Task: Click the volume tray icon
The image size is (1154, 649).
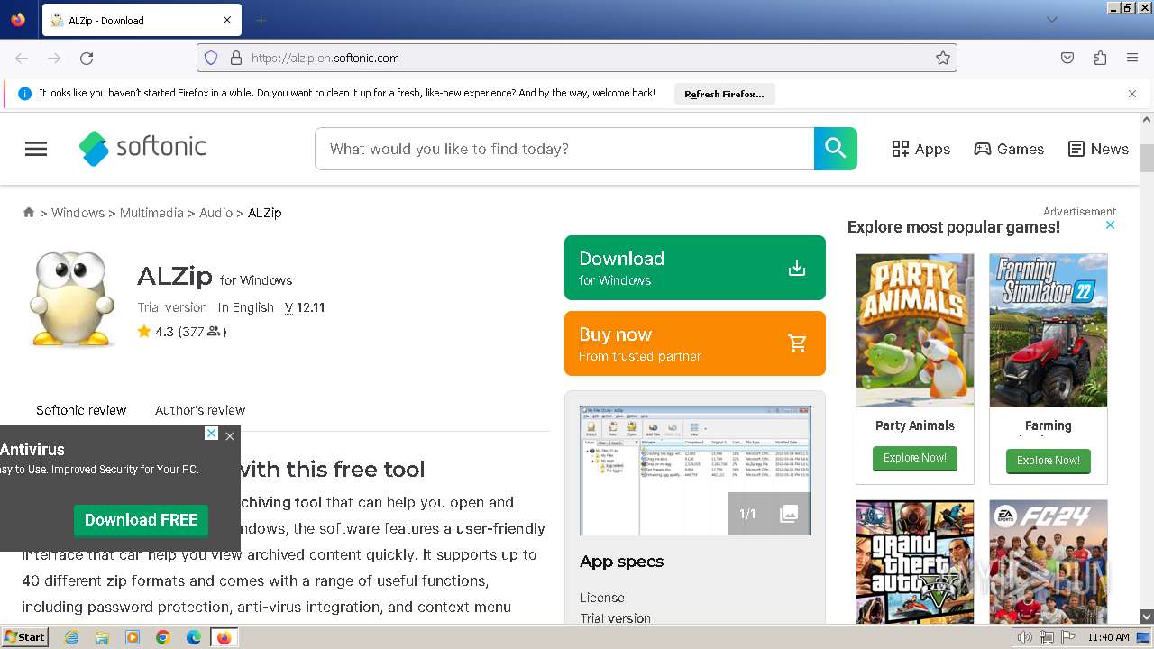Action: [x=1025, y=637]
